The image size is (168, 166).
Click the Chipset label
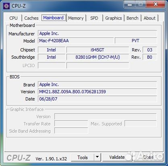(x=27, y=50)
